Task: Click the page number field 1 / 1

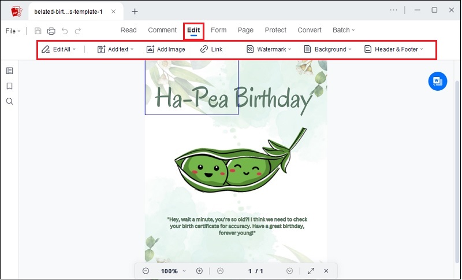Action: click(255, 271)
